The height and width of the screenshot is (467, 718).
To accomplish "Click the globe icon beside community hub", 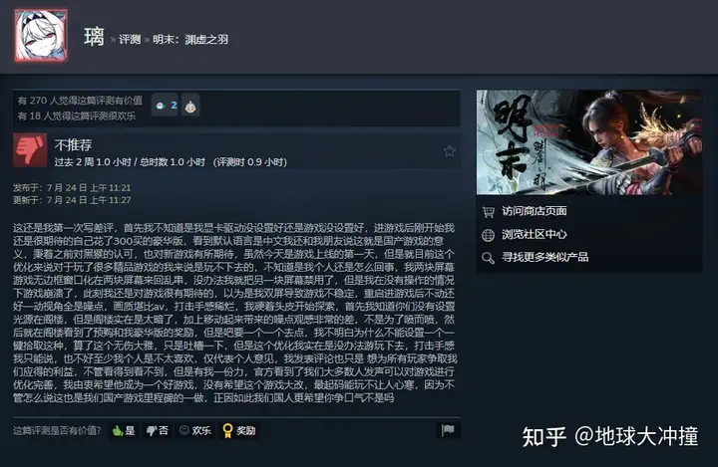I will [488, 235].
